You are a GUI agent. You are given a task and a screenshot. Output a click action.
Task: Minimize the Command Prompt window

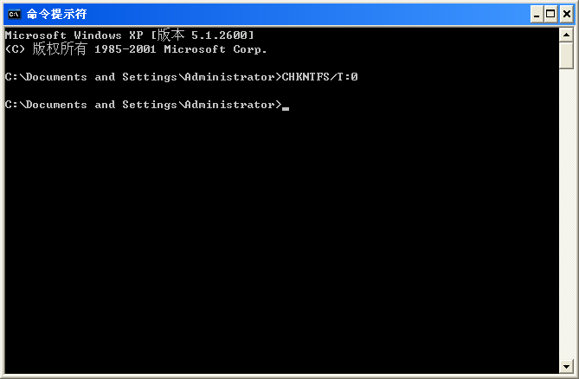pyautogui.click(x=536, y=14)
